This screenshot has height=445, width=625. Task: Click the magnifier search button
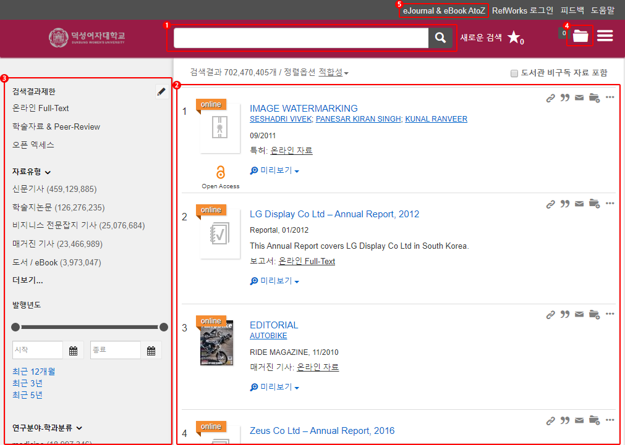click(x=441, y=38)
